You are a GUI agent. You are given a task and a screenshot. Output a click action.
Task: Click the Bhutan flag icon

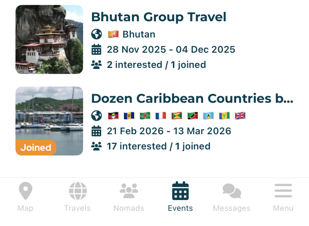click(x=113, y=34)
